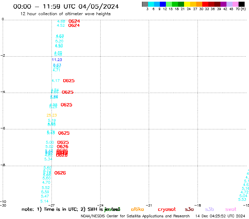Click the orange 'altika' satellite label
The image size is (249, 219).
click(x=137, y=209)
